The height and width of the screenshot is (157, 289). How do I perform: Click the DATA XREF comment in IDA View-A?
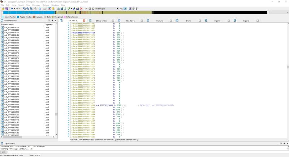[x=156, y=105]
